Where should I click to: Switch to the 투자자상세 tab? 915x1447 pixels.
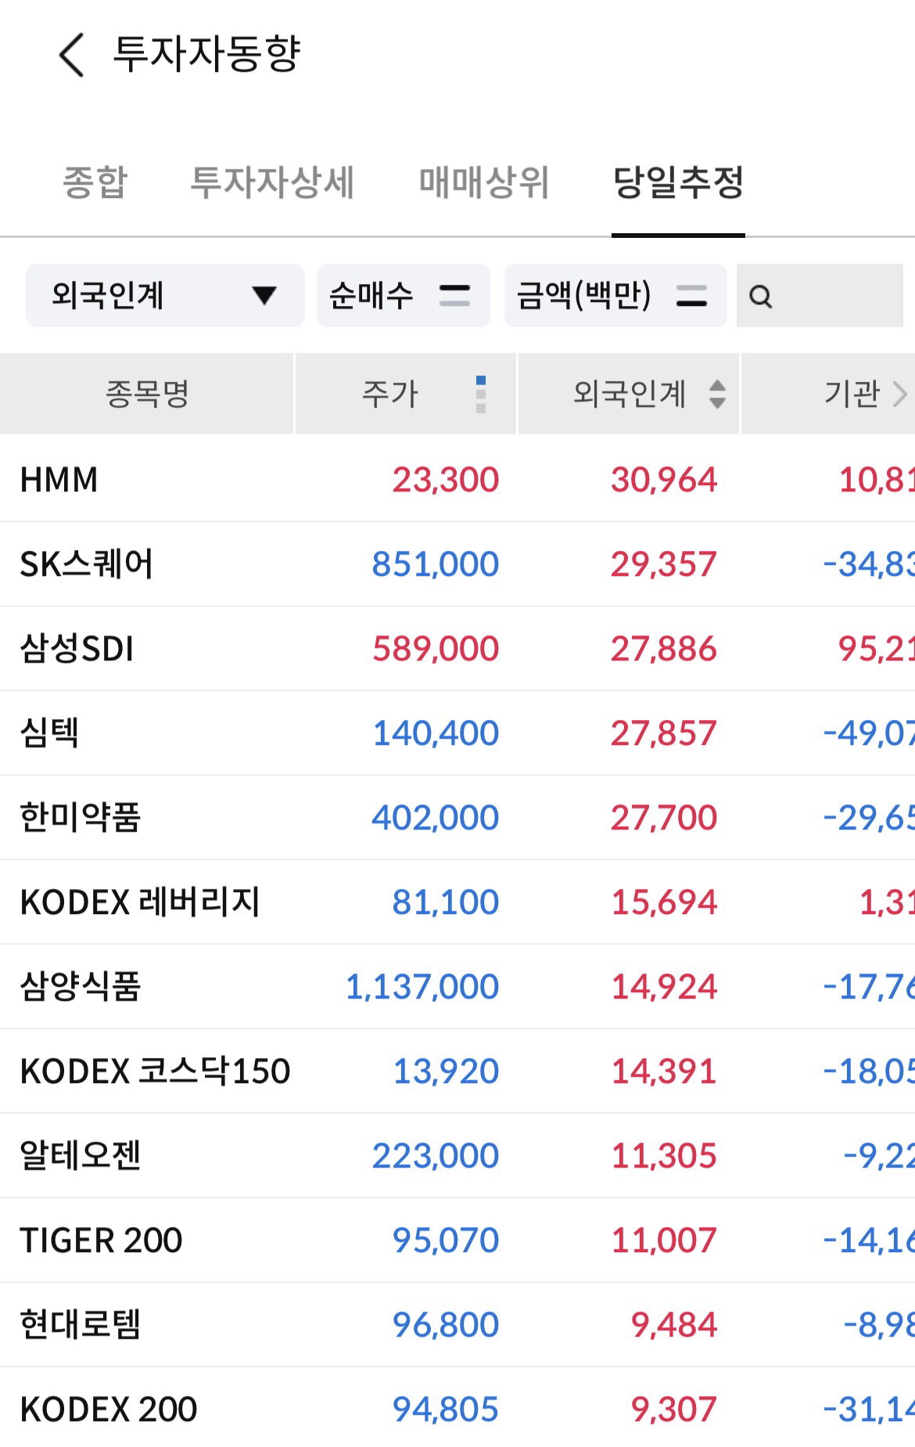coord(272,182)
